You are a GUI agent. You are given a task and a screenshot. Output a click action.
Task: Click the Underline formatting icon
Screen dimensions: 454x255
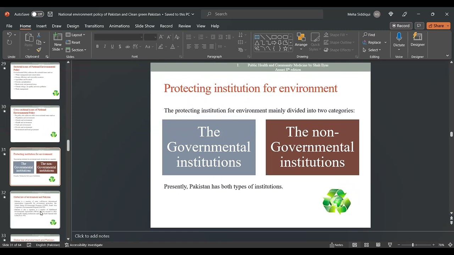coord(112,46)
